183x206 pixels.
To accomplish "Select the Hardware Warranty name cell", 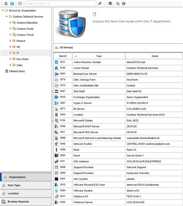I will 154,173.
